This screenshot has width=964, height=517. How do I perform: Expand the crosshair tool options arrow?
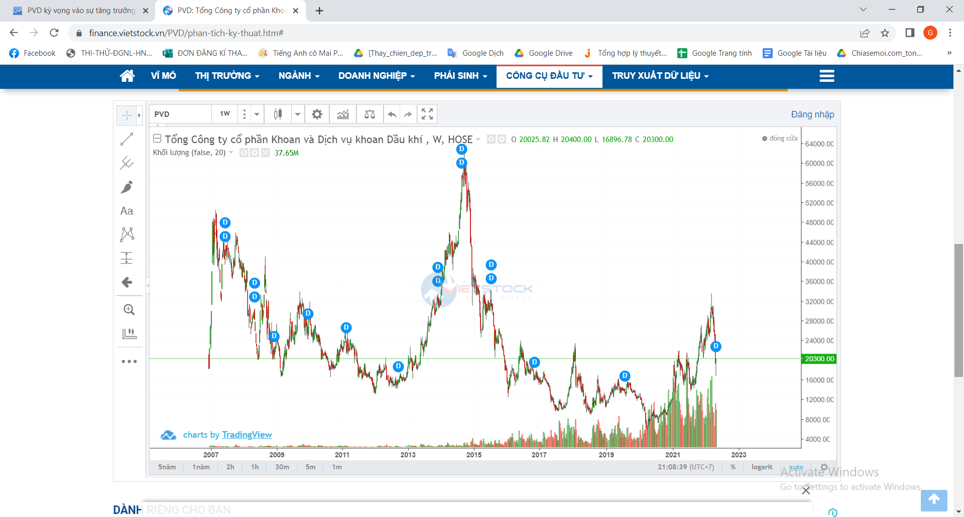139,115
